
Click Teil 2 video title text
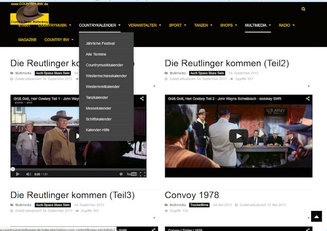[225, 99]
